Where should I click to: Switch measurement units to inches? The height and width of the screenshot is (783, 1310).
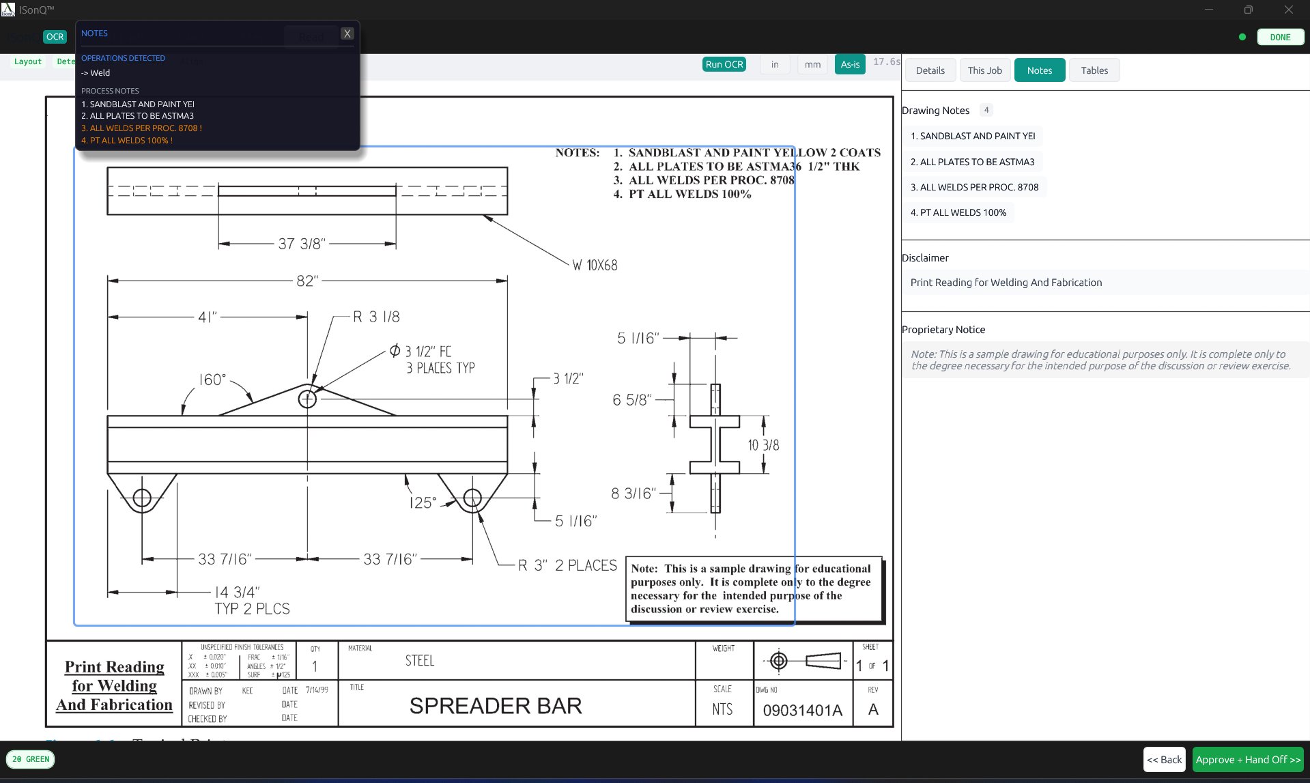point(774,64)
